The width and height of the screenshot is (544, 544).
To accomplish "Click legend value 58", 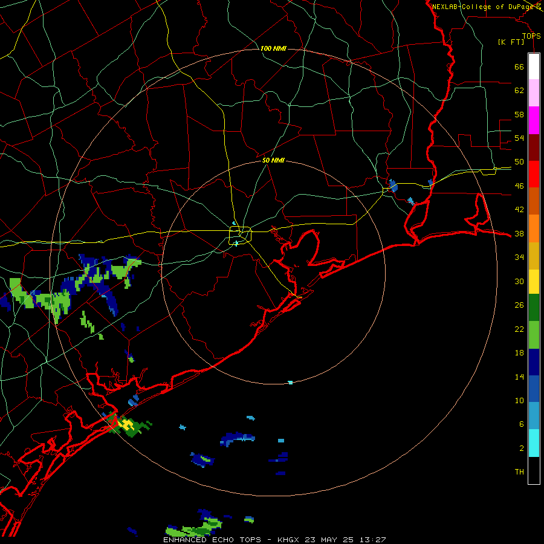I will 519,114.
